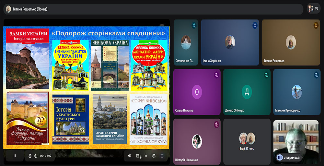Click muted mic icon on Ірина Зарівняк tile
Image resolution: width=324 pixels, height=166 pixels.
[x=255, y=25]
